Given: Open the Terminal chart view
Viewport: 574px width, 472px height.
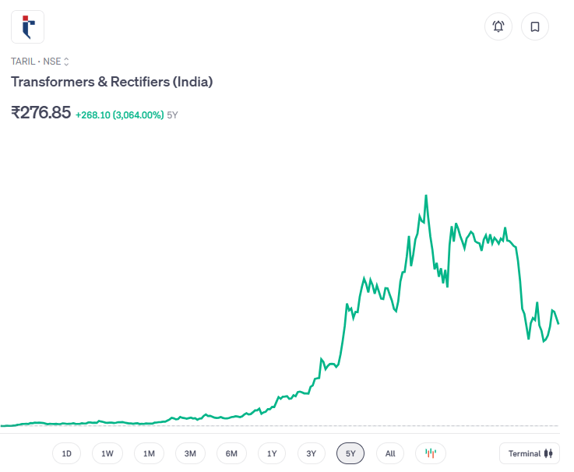Looking at the screenshot, I should pos(530,453).
